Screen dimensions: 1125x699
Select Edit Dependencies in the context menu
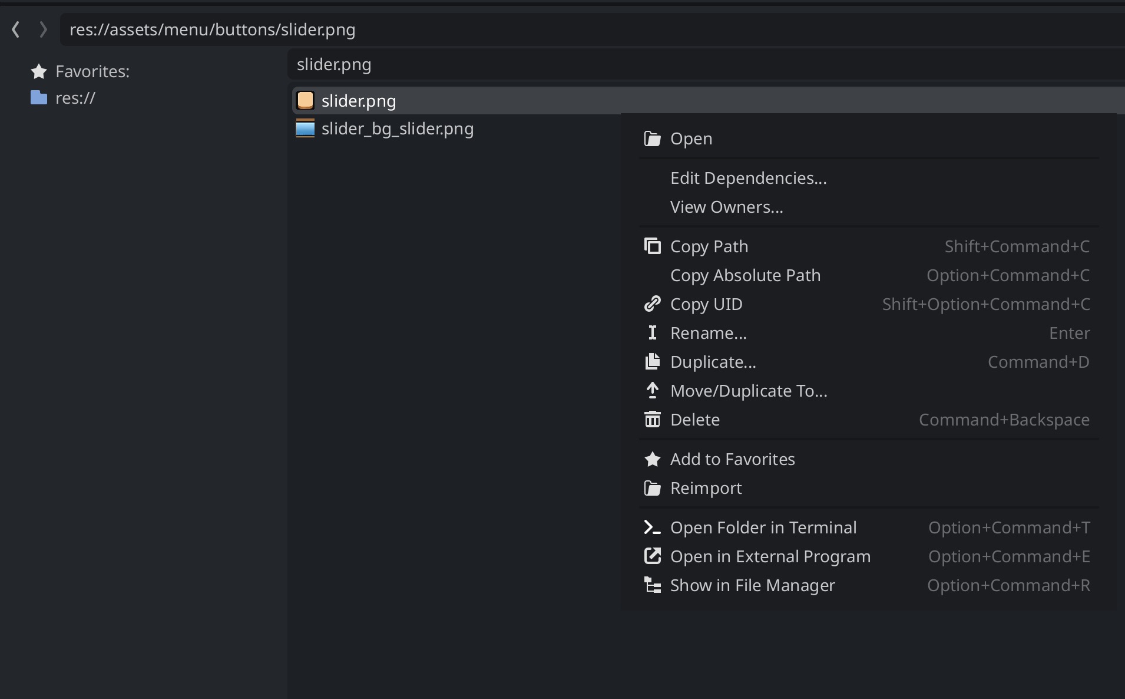(748, 178)
